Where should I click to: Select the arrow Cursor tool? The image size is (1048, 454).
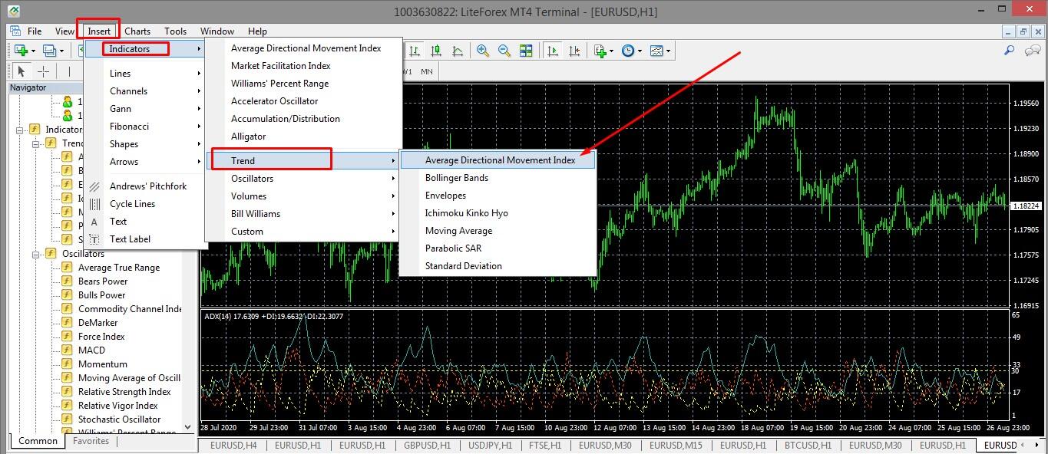point(21,71)
